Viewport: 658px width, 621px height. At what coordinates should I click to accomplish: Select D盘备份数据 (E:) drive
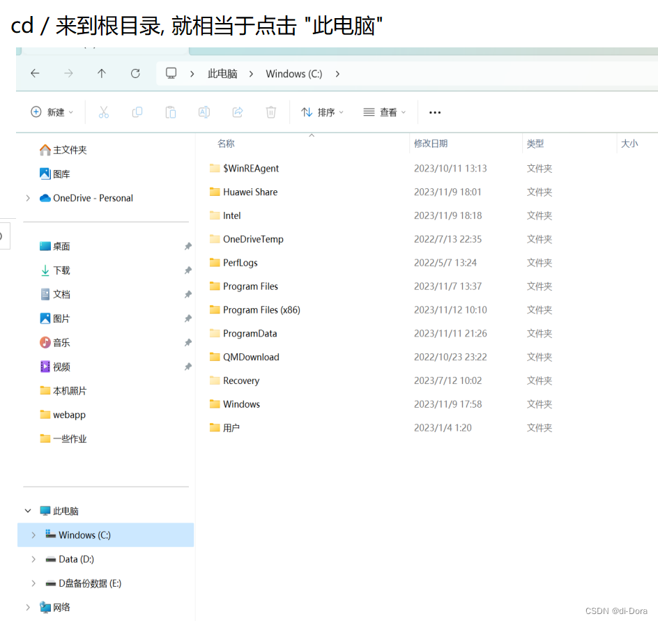(x=83, y=583)
